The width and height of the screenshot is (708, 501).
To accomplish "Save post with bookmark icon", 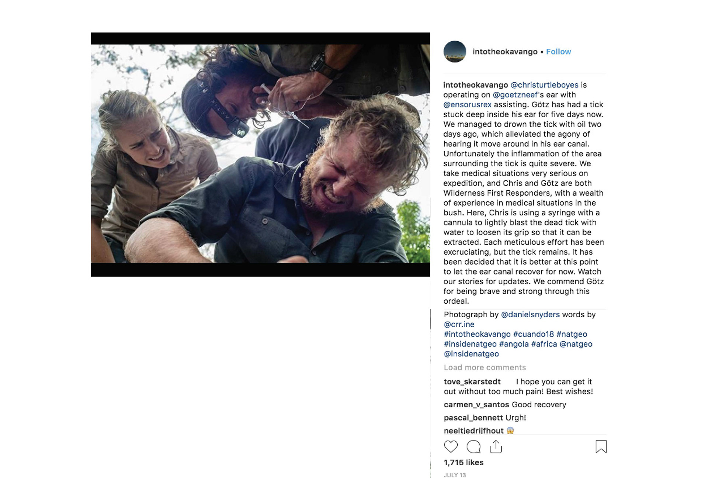I will tap(601, 446).
